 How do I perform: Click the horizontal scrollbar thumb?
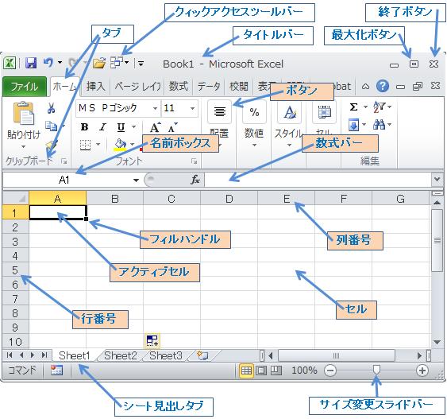coord(337,355)
